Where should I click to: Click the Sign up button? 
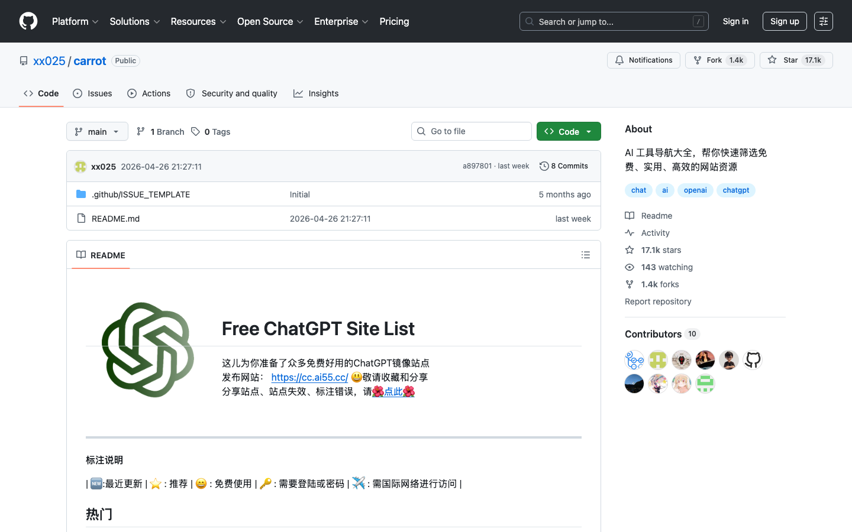(785, 21)
